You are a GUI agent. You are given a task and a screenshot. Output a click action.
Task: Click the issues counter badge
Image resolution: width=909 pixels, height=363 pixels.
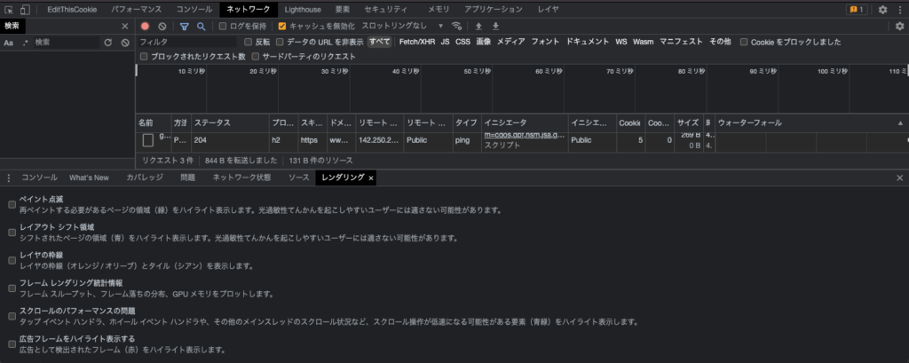point(857,9)
